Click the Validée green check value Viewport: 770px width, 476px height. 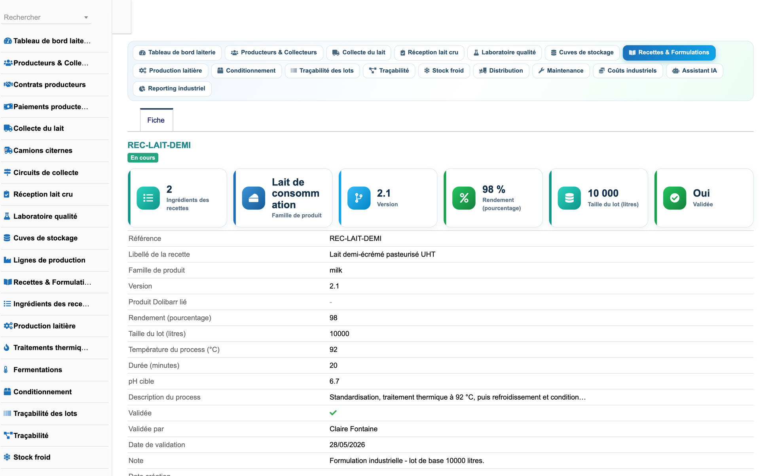click(333, 413)
